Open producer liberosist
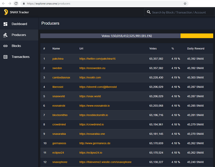Screen dimensions: 215x167 pyautogui.click(x=58, y=87)
